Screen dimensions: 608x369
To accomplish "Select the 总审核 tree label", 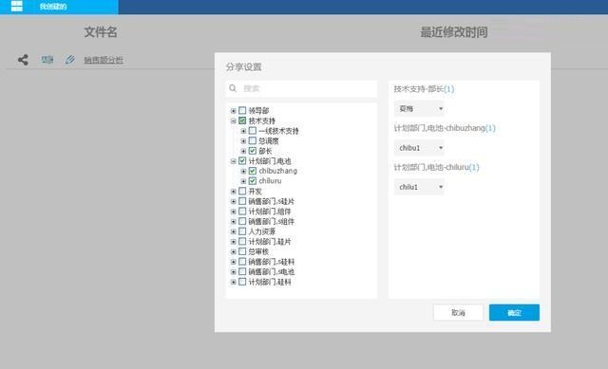I will coord(258,251).
